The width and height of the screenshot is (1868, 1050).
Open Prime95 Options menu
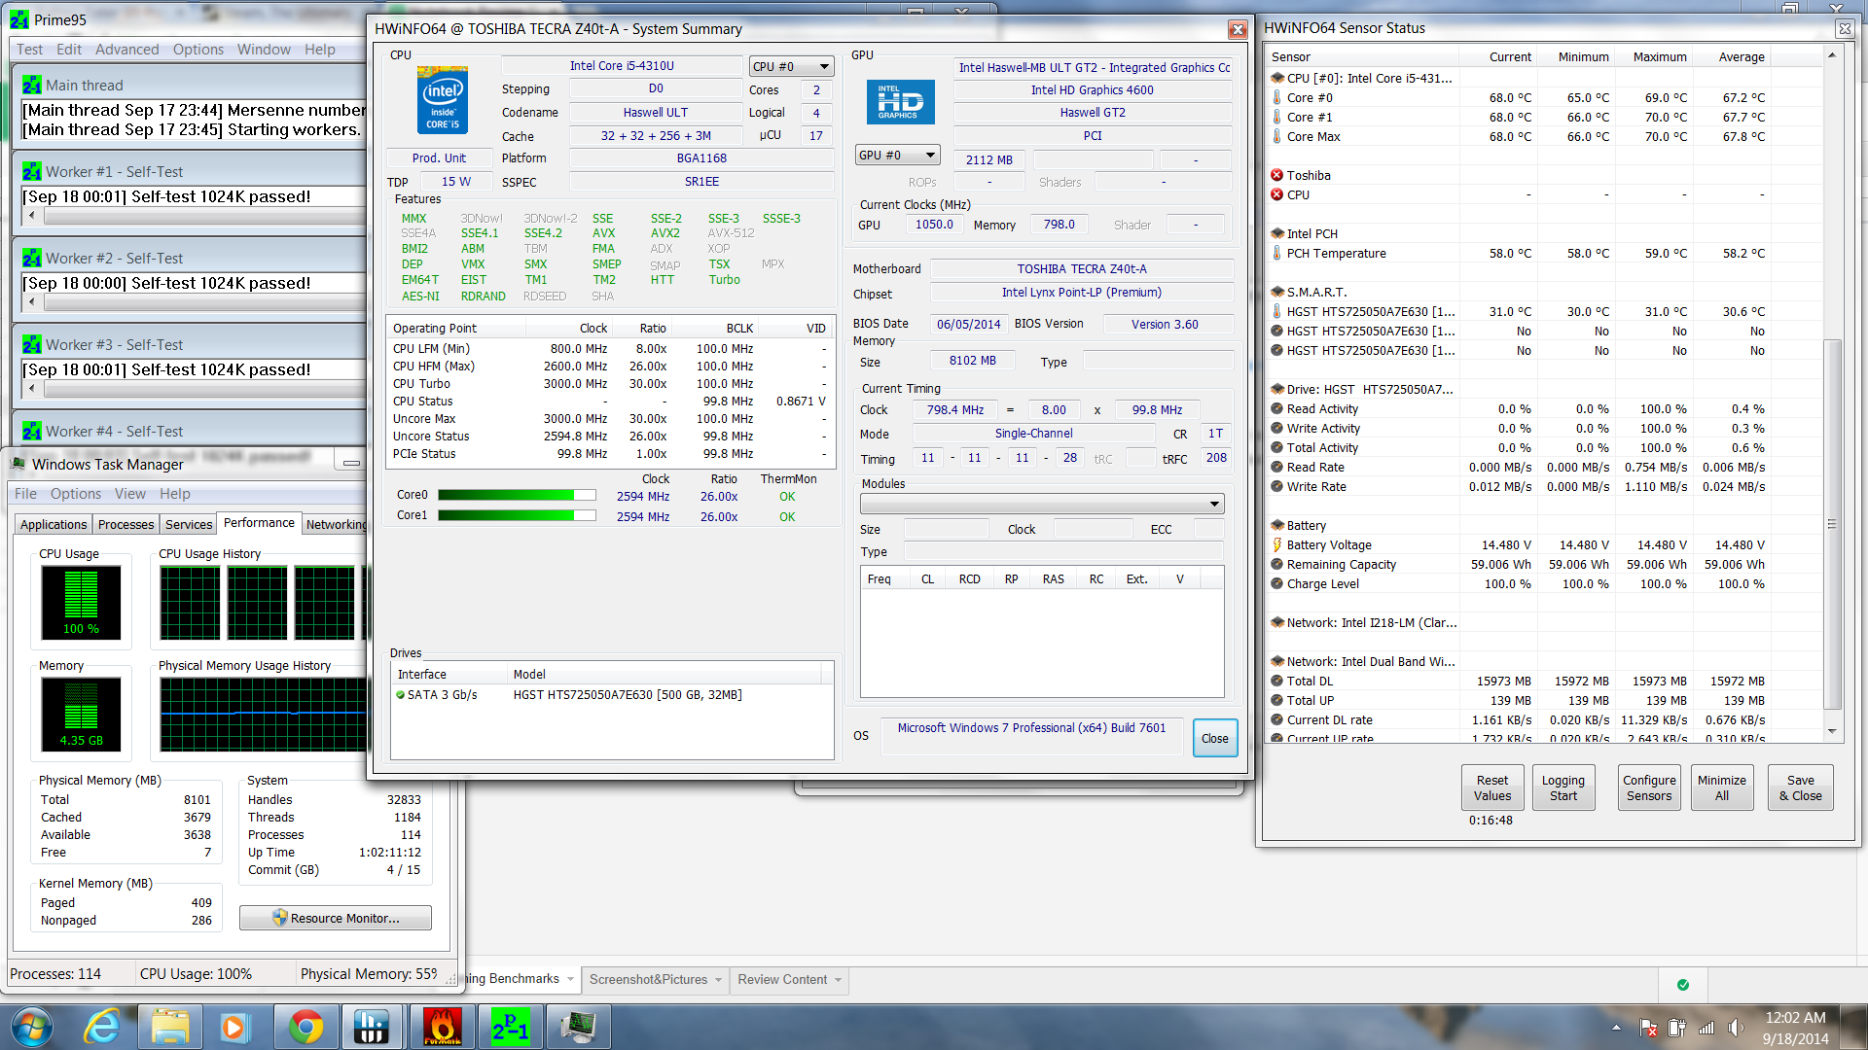click(198, 50)
